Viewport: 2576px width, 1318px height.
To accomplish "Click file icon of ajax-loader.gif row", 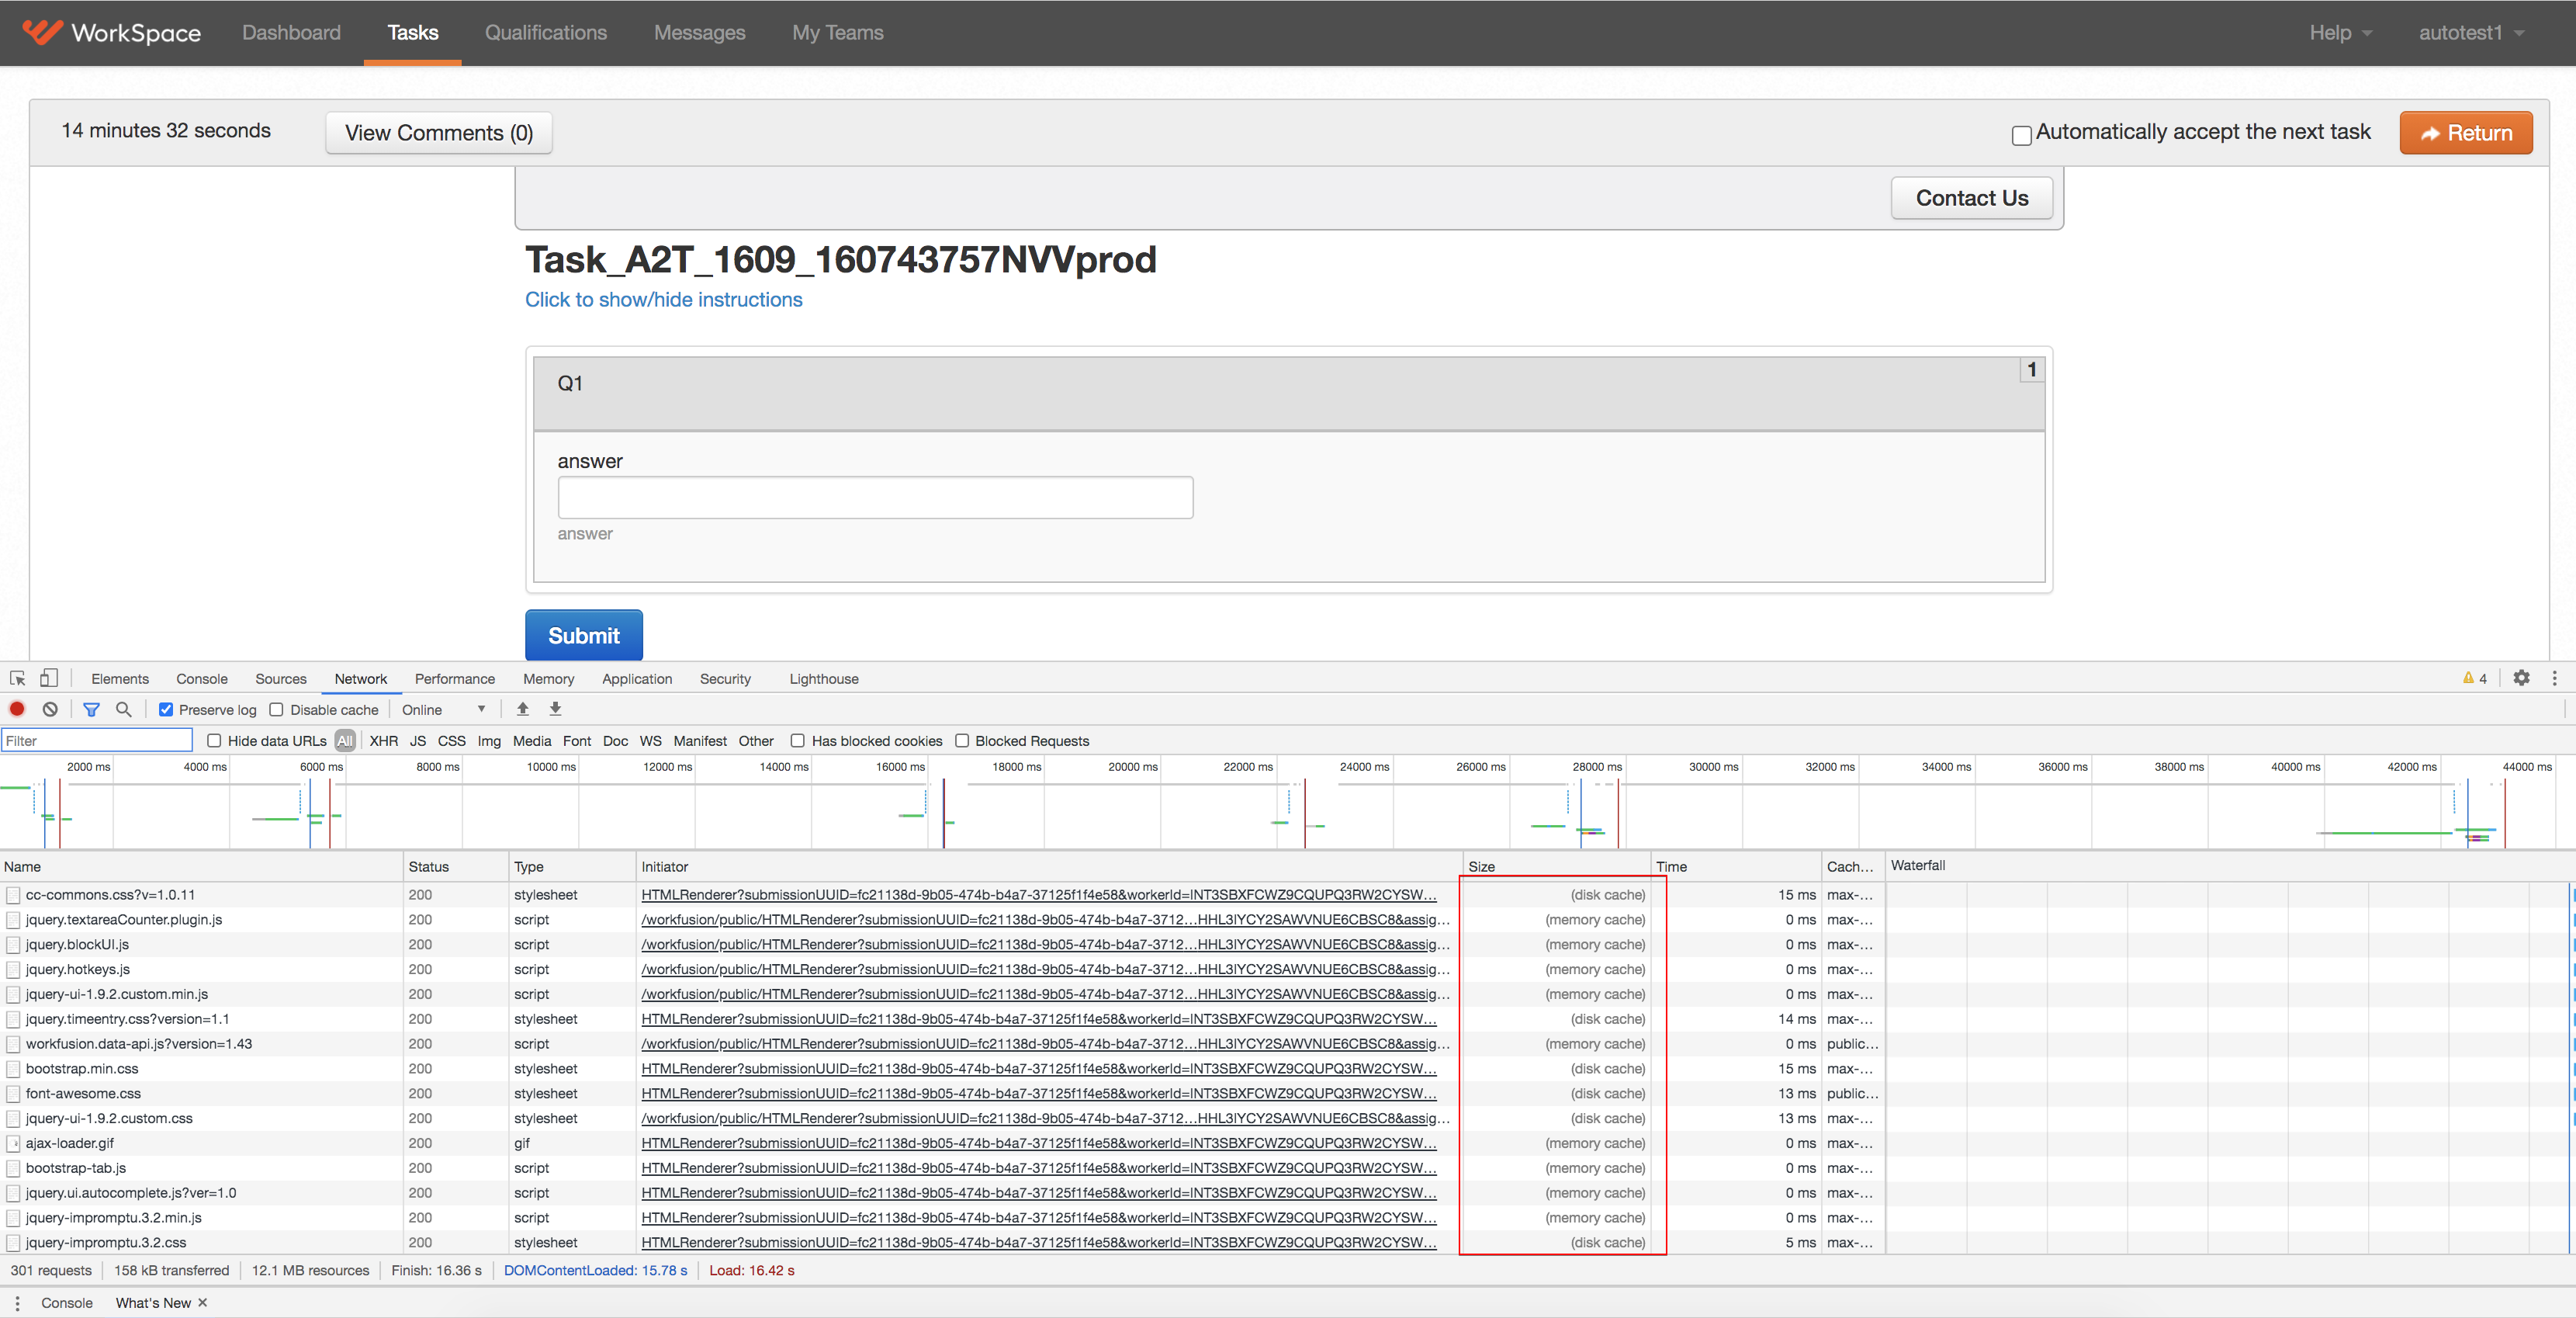I will (13, 1144).
